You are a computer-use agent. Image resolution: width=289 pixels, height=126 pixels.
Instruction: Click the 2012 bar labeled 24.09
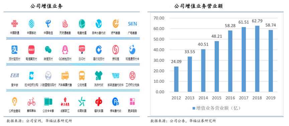click(176, 79)
